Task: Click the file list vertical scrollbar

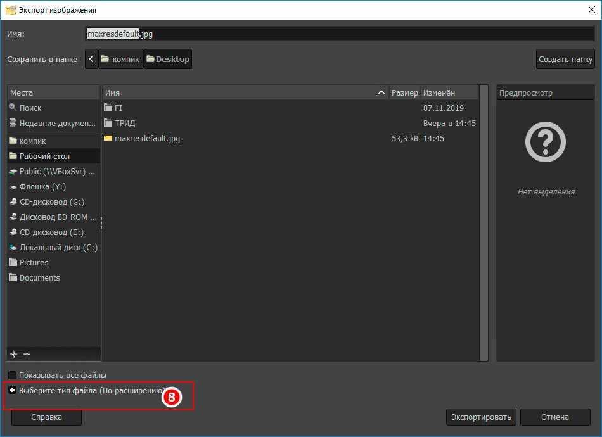Action: (x=484, y=222)
